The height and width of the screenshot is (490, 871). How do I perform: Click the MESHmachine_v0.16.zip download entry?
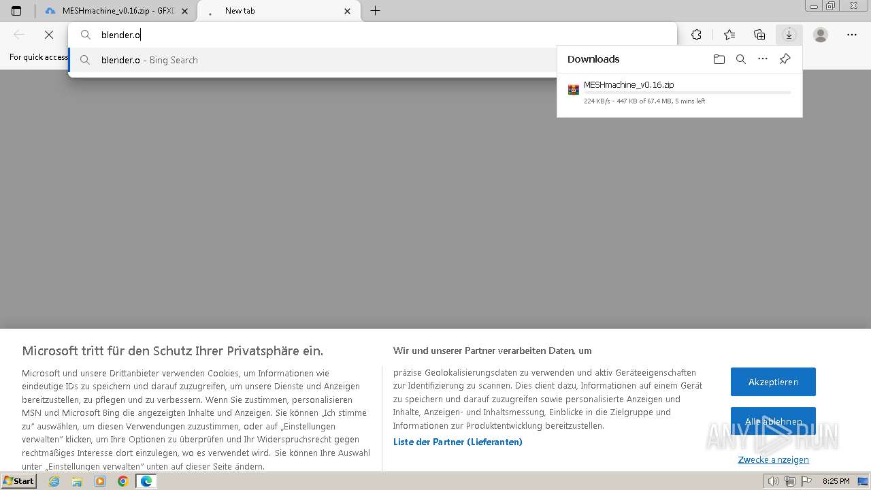click(x=679, y=93)
